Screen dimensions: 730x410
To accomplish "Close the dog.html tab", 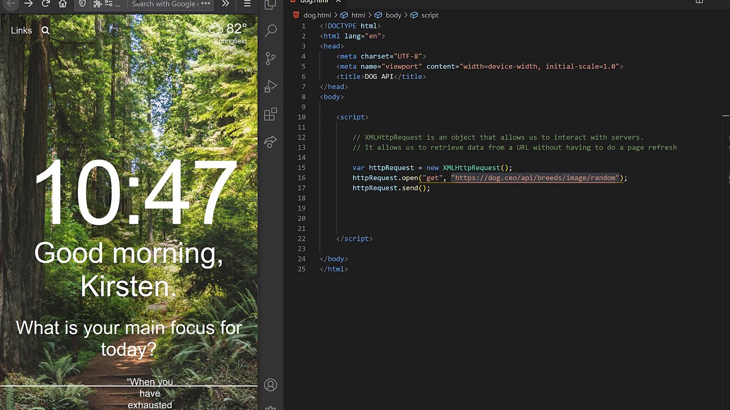I will (338, 2).
